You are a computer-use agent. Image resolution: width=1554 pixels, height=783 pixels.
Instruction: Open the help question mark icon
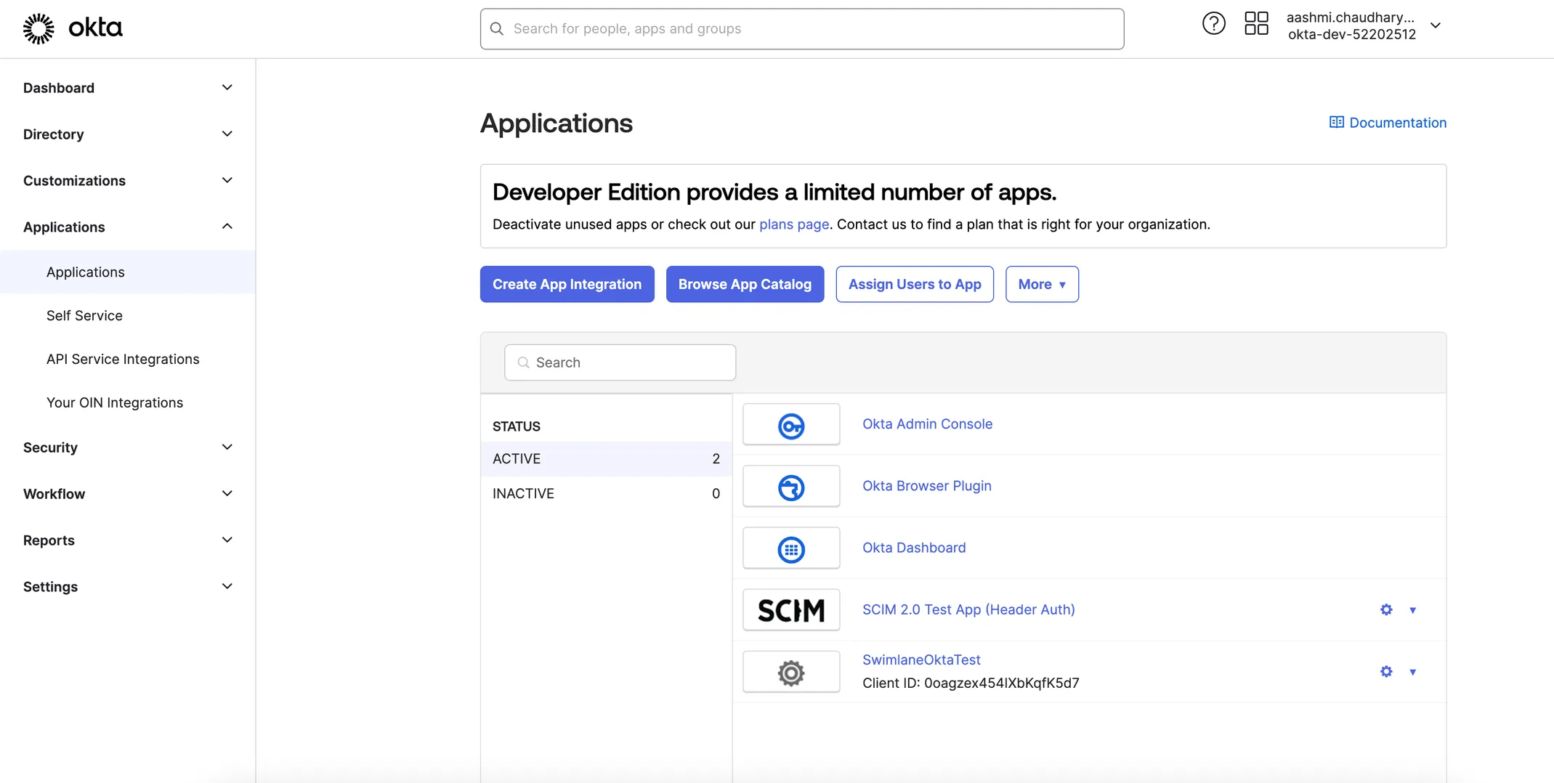(1213, 24)
